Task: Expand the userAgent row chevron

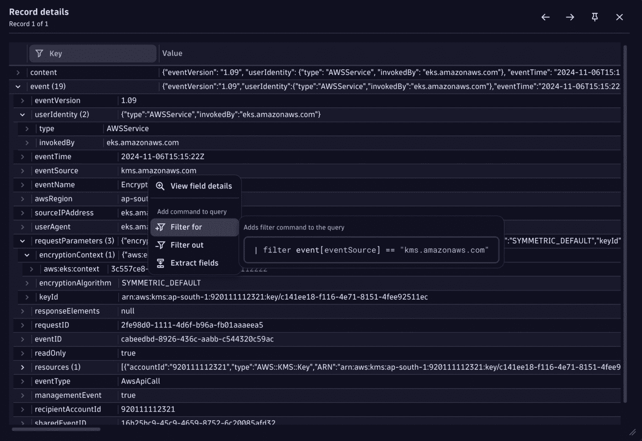Action: coord(22,227)
